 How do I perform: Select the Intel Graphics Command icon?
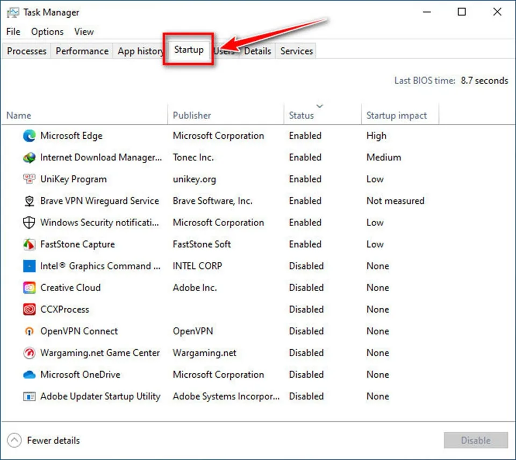click(30, 266)
